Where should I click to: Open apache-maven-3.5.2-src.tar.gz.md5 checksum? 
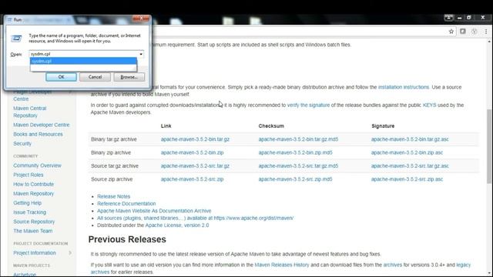click(x=298, y=166)
